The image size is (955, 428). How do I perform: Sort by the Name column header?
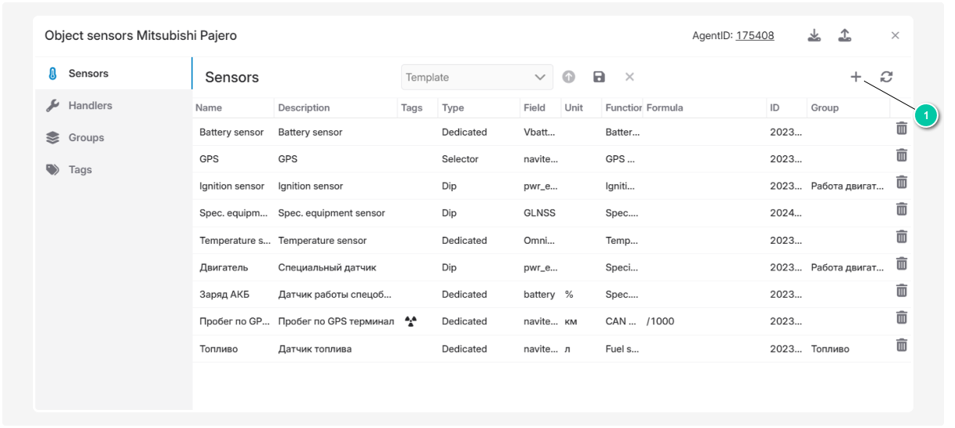coord(209,108)
